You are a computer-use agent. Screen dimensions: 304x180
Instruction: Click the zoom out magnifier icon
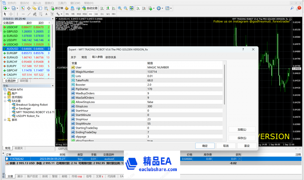click(x=126, y=8)
